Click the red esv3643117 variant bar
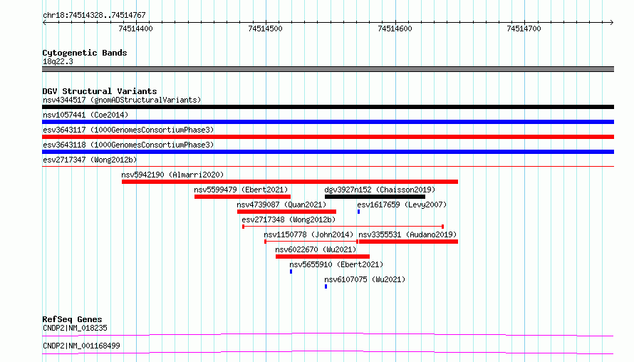 tap(328, 137)
